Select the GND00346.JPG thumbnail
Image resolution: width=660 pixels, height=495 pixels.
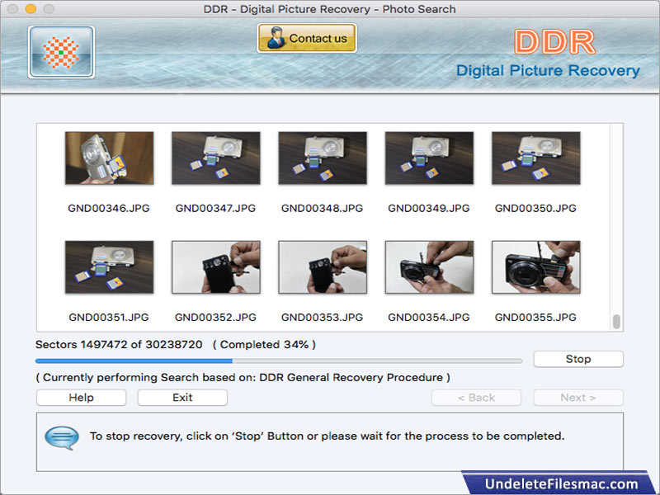109,158
